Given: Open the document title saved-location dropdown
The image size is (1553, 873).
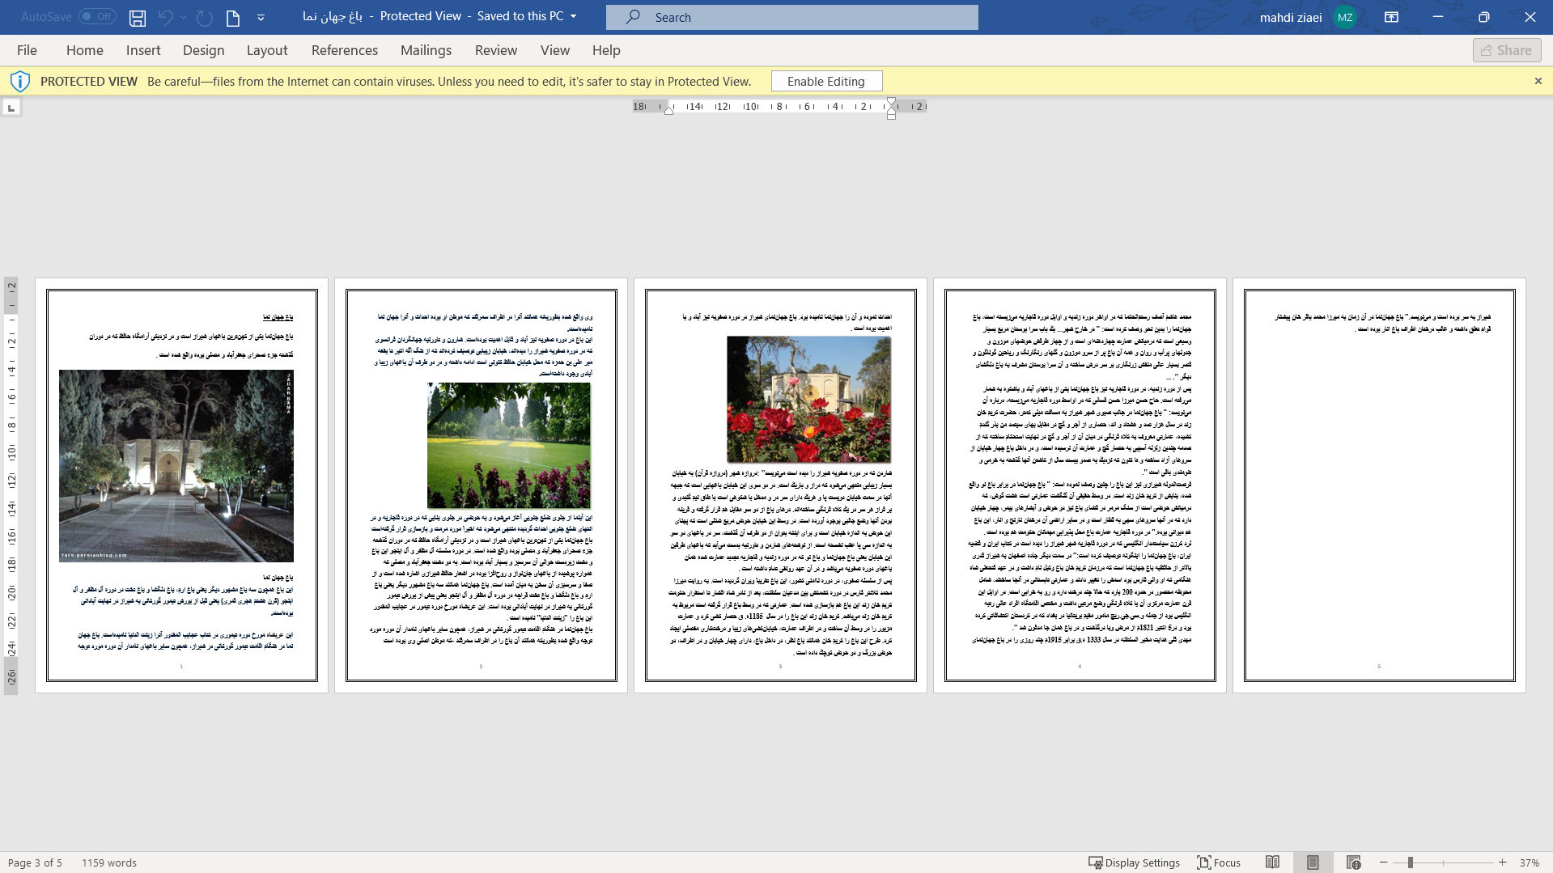Looking at the screenshot, I should (574, 17).
